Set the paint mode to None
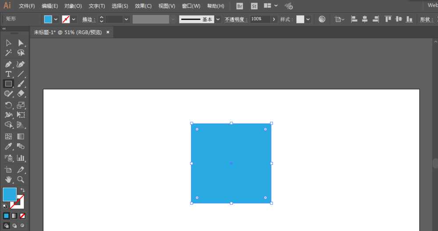Viewport: 438px width, 231px height. point(22,216)
